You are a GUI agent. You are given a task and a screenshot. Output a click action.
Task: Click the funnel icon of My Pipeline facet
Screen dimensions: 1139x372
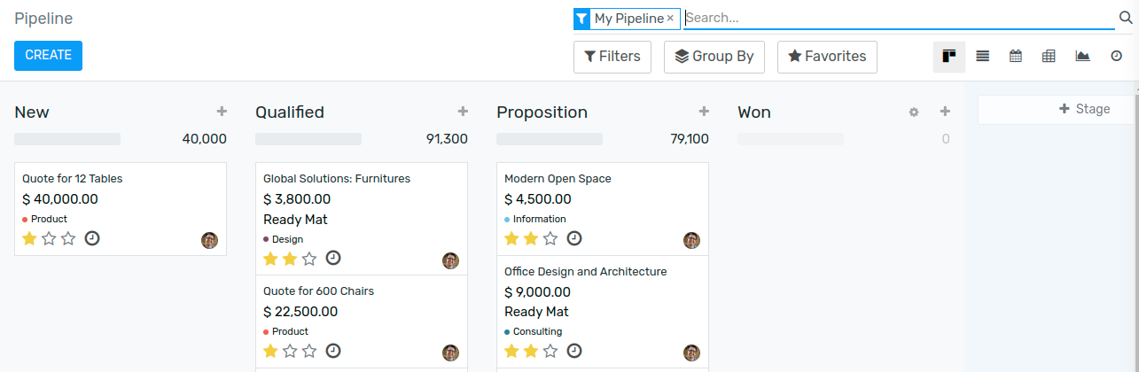pos(581,19)
